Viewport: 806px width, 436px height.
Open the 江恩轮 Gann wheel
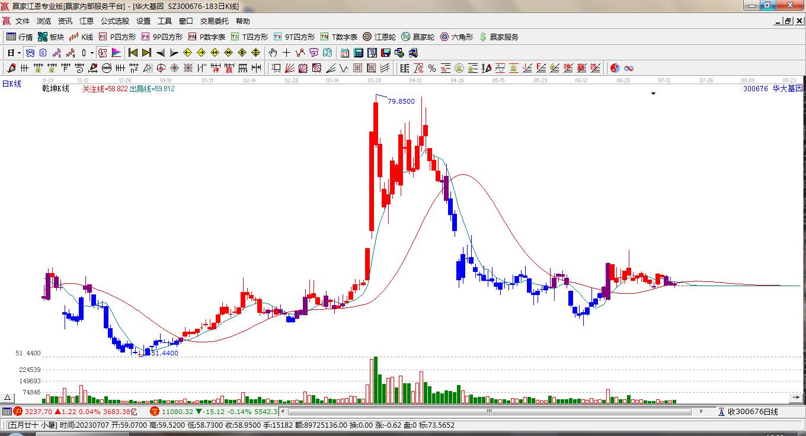[x=379, y=37]
